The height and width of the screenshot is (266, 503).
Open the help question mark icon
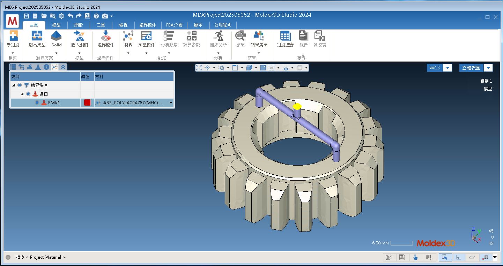coord(96,16)
